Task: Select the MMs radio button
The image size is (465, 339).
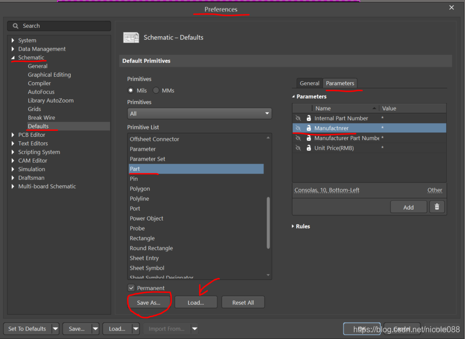Action: click(x=156, y=91)
